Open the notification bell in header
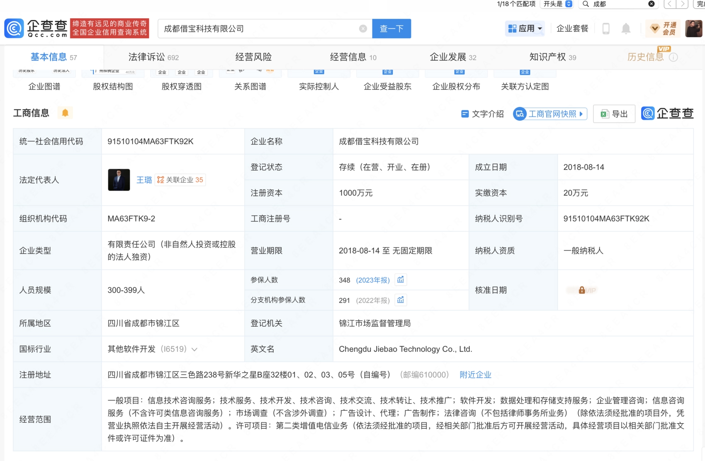The height and width of the screenshot is (461, 705). pos(626,29)
